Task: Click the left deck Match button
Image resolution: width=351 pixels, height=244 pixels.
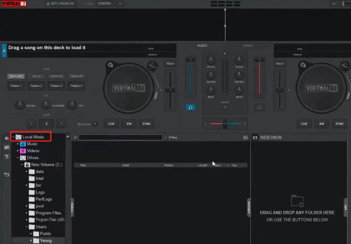Action: click(x=170, y=64)
